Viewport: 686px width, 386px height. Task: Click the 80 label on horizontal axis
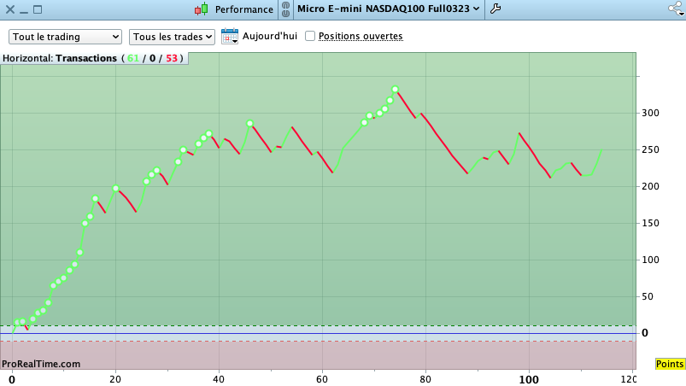[x=425, y=379]
